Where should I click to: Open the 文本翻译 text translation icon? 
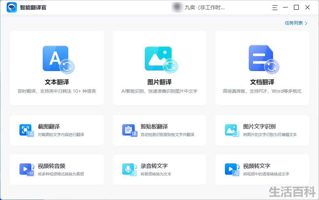pyautogui.click(x=58, y=60)
